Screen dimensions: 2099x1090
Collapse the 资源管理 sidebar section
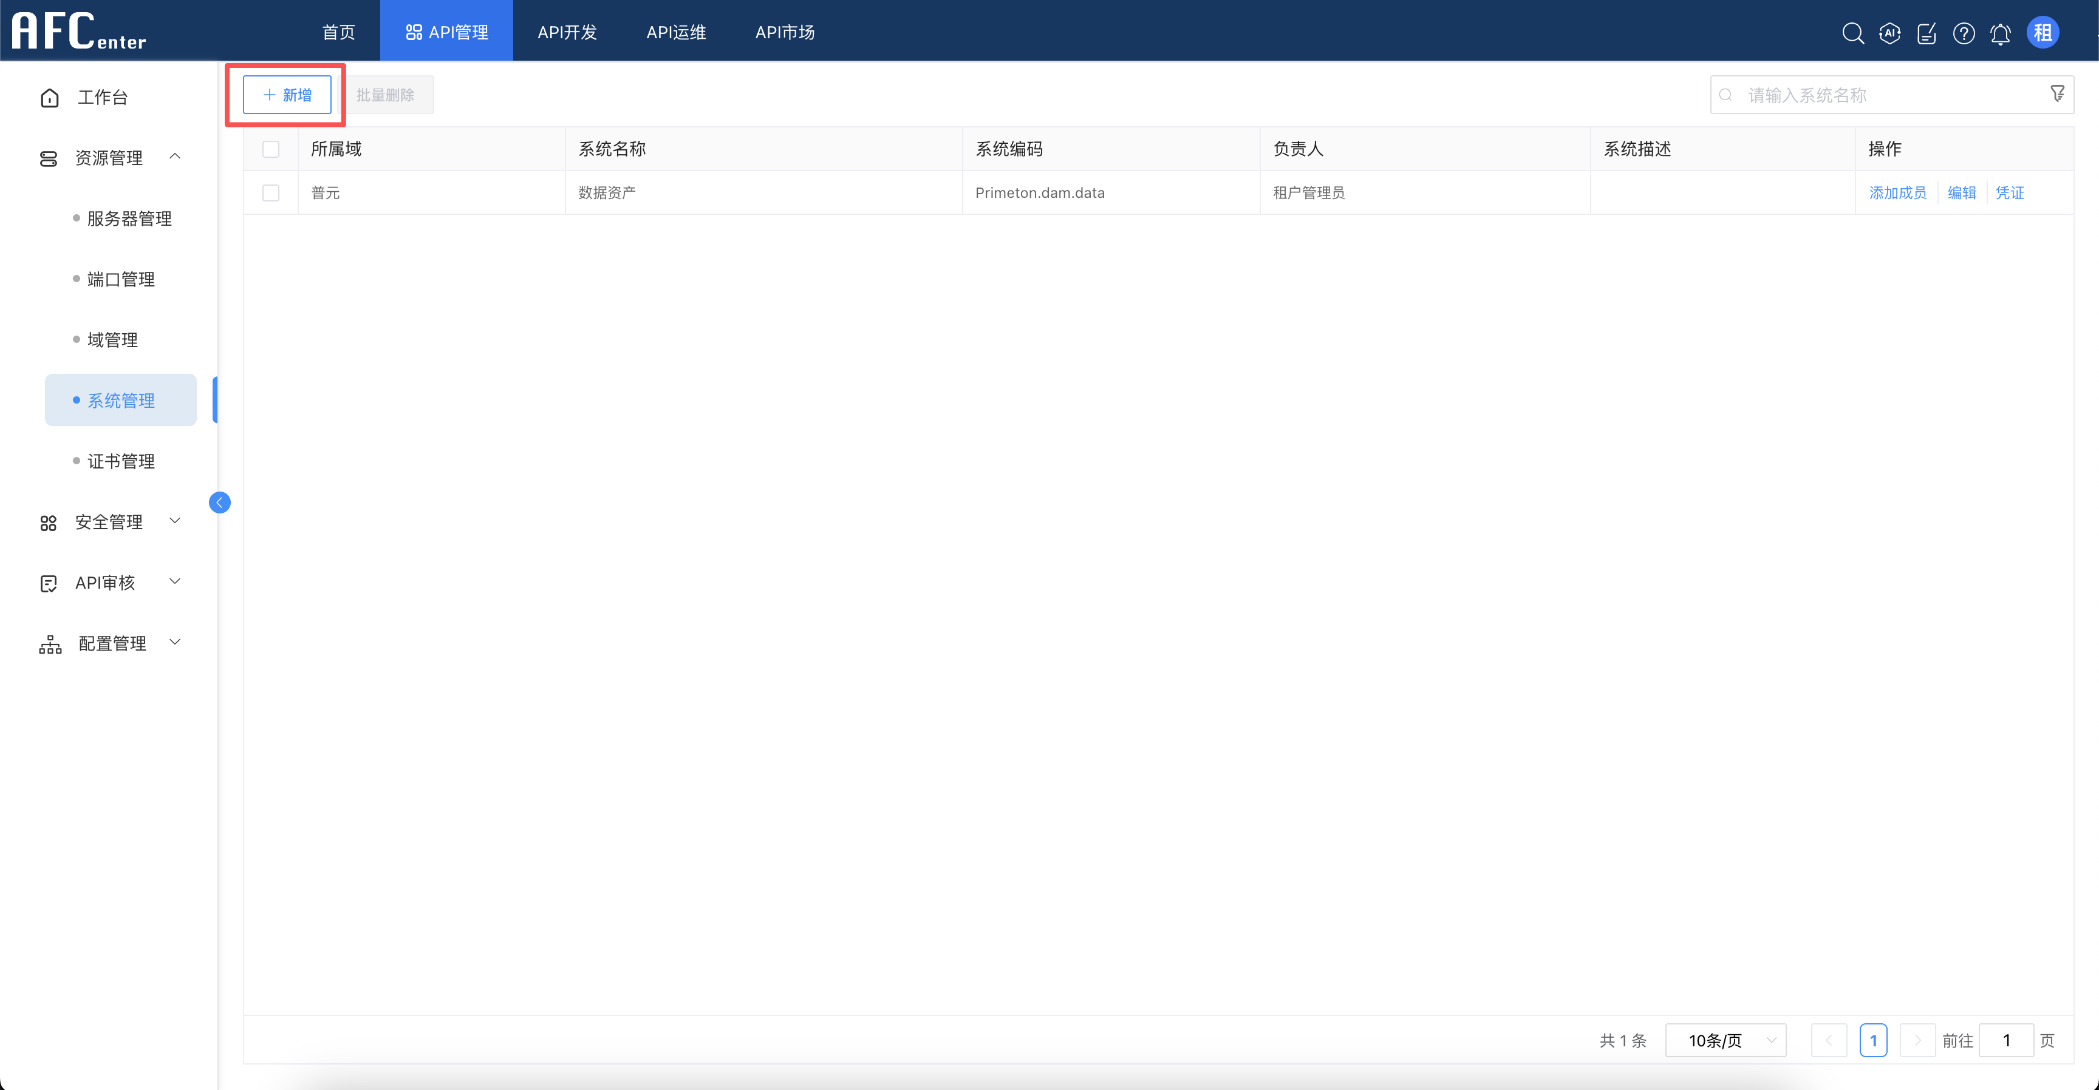(x=174, y=157)
